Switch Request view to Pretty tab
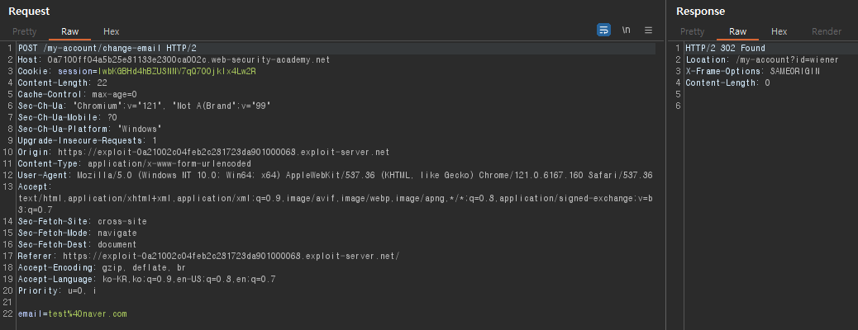 click(25, 31)
